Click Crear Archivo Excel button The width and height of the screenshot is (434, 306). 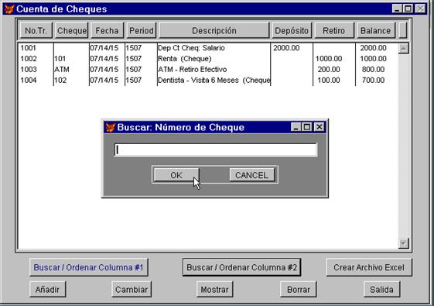pyautogui.click(x=369, y=267)
